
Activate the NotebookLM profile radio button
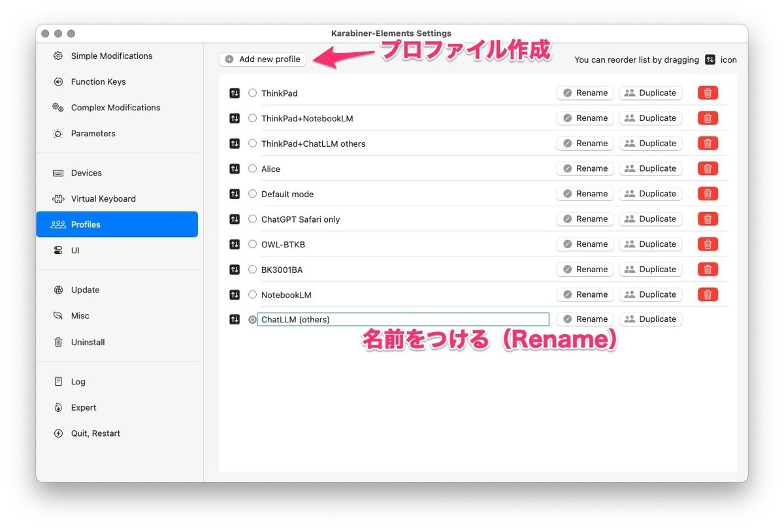(253, 294)
